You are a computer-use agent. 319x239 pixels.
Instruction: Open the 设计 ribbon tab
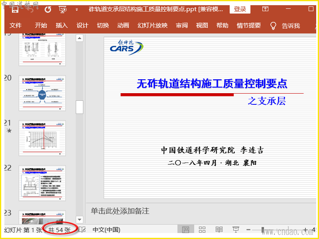[83, 25]
